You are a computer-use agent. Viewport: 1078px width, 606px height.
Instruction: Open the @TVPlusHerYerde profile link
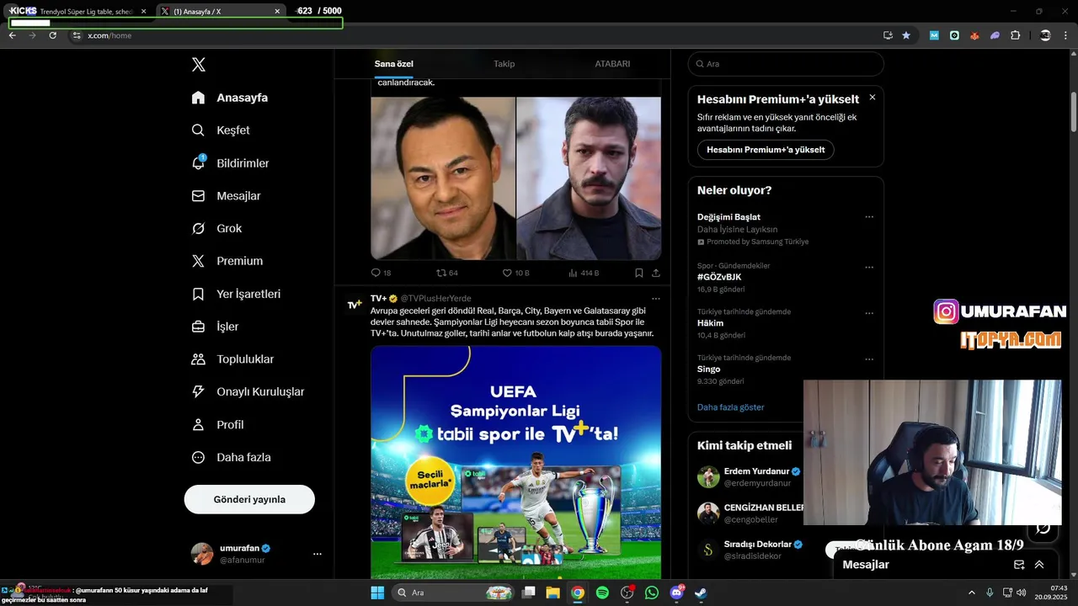tap(435, 299)
